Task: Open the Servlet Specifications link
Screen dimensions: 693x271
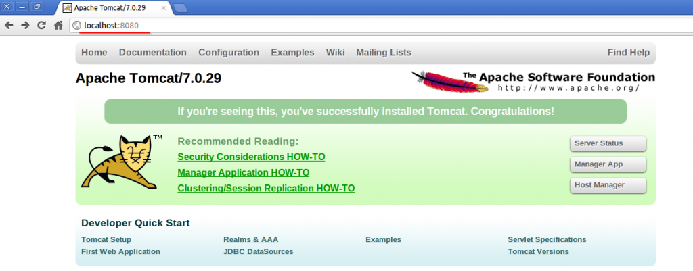Action: point(547,240)
